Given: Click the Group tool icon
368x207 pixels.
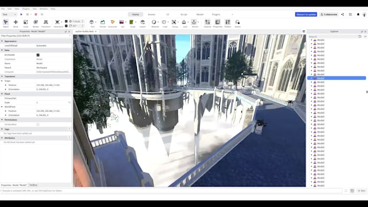Looking at the screenshot, I should click(174, 22).
